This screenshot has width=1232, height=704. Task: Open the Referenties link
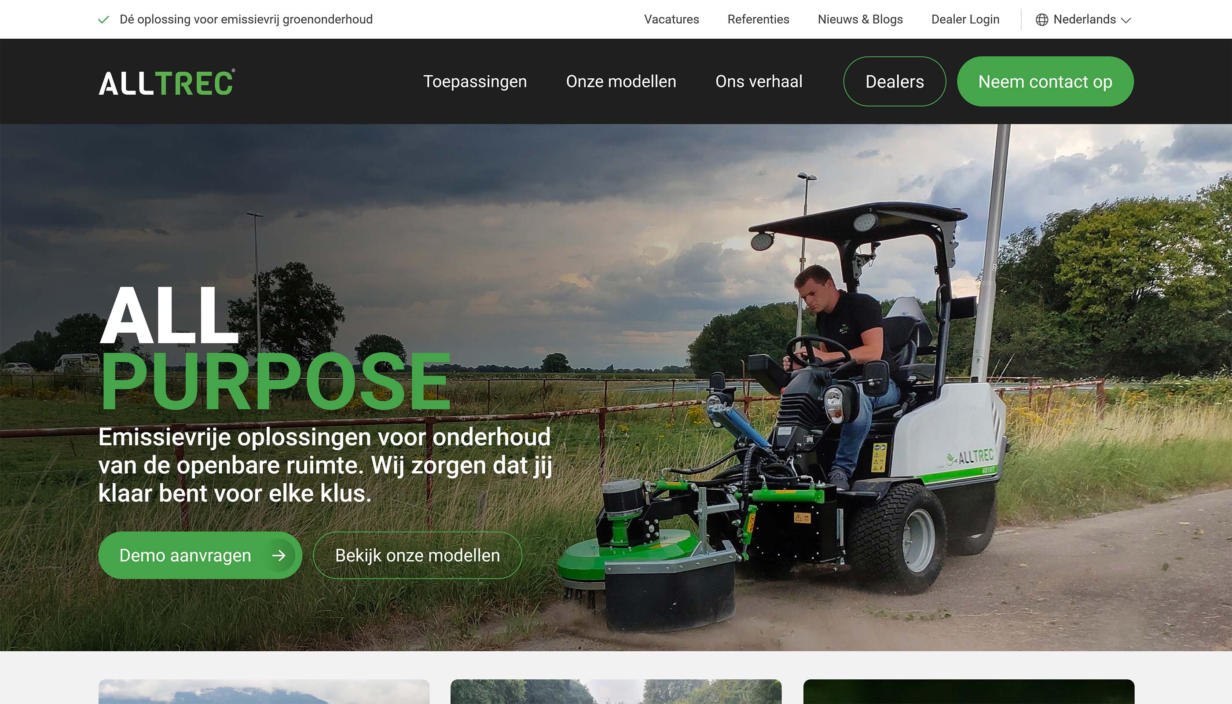coord(758,20)
